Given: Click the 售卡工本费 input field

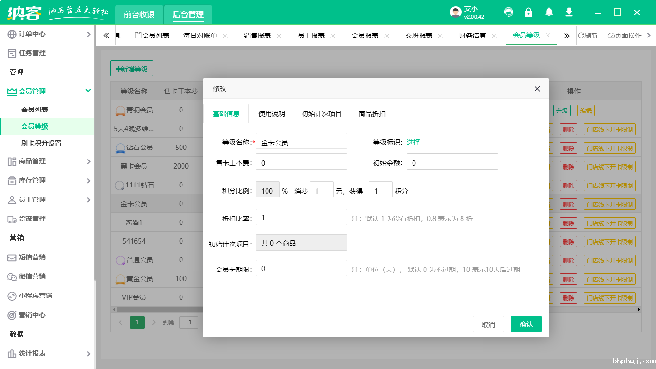Looking at the screenshot, I should pyautogui.click(x=302, y=162).
